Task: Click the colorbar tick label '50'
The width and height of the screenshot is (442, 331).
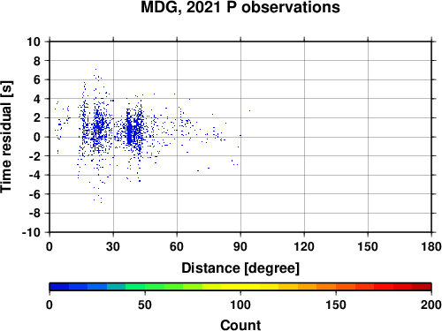Action: [145, 305]
